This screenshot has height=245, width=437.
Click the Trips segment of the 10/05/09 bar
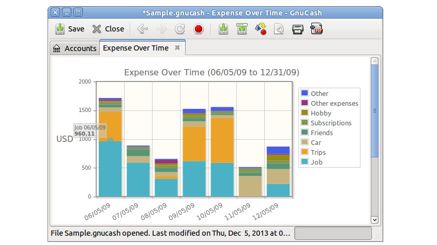(x=222, y=140)
